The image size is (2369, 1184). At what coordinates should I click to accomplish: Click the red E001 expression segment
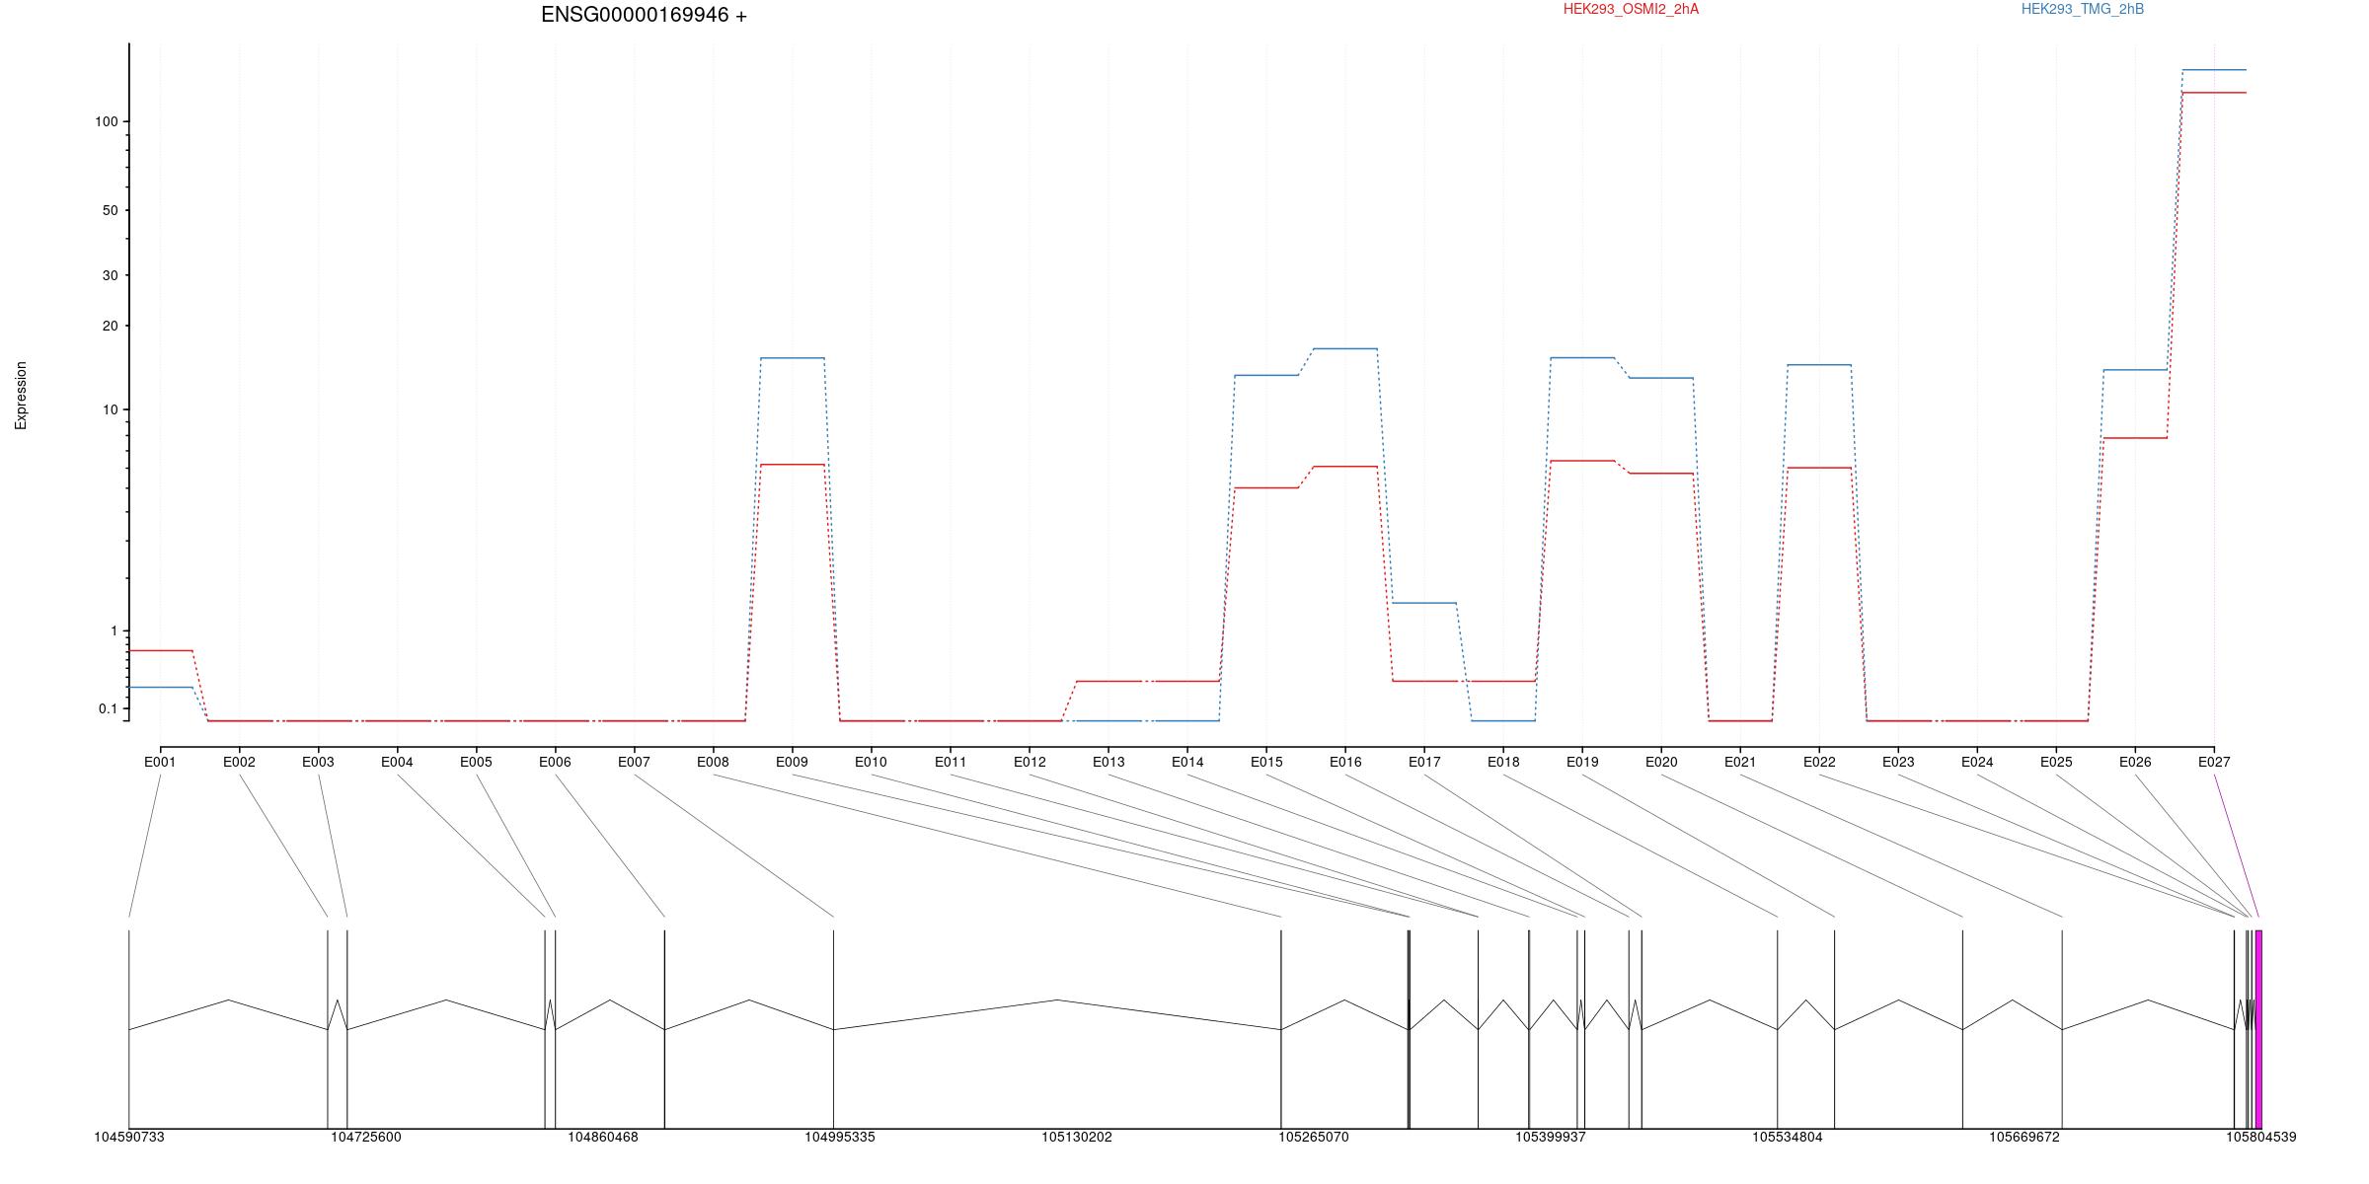[x=160, y=651]
